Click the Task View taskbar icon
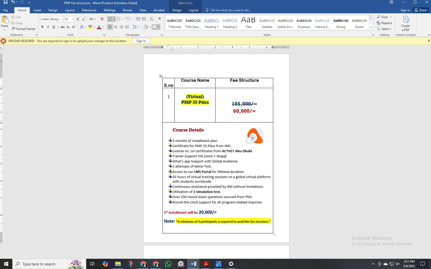 [x=92, y=264]
